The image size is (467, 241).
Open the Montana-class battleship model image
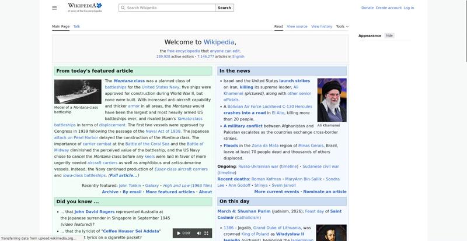coord(78,91)
